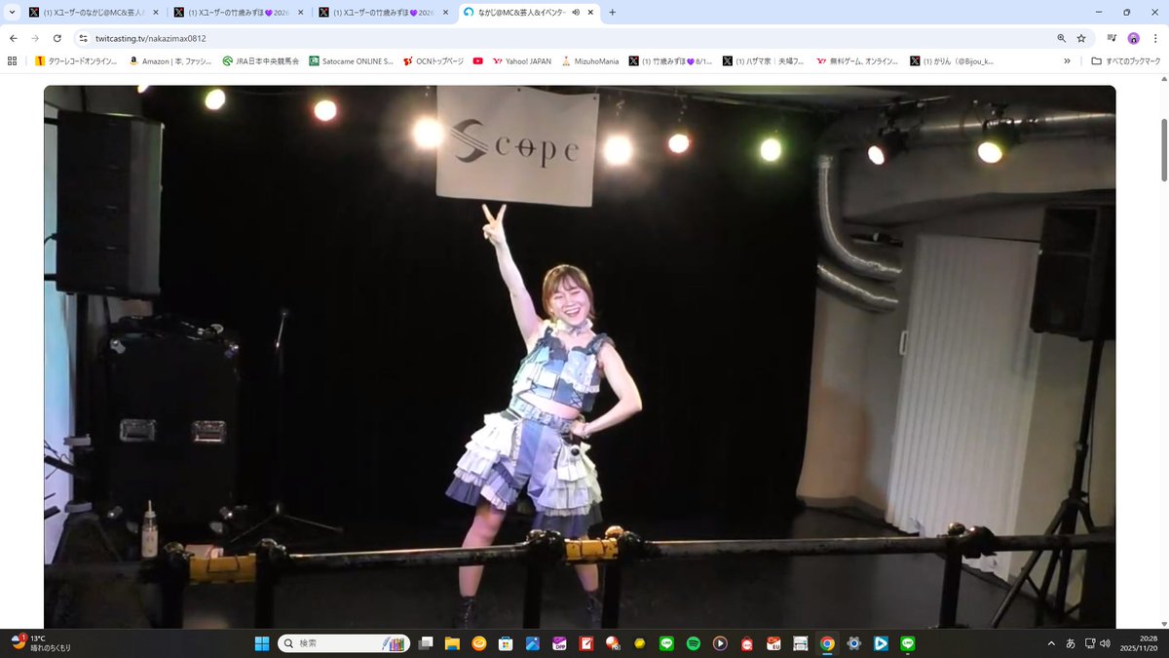Click the taskbar 検索 search box
This screenshot has height=658, width=1169.
(x=344, y=643)
